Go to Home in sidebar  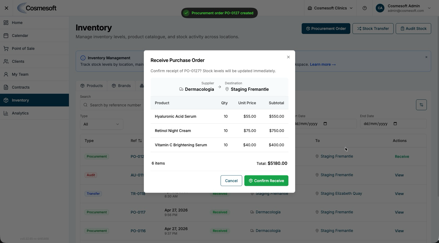point(34,23)
